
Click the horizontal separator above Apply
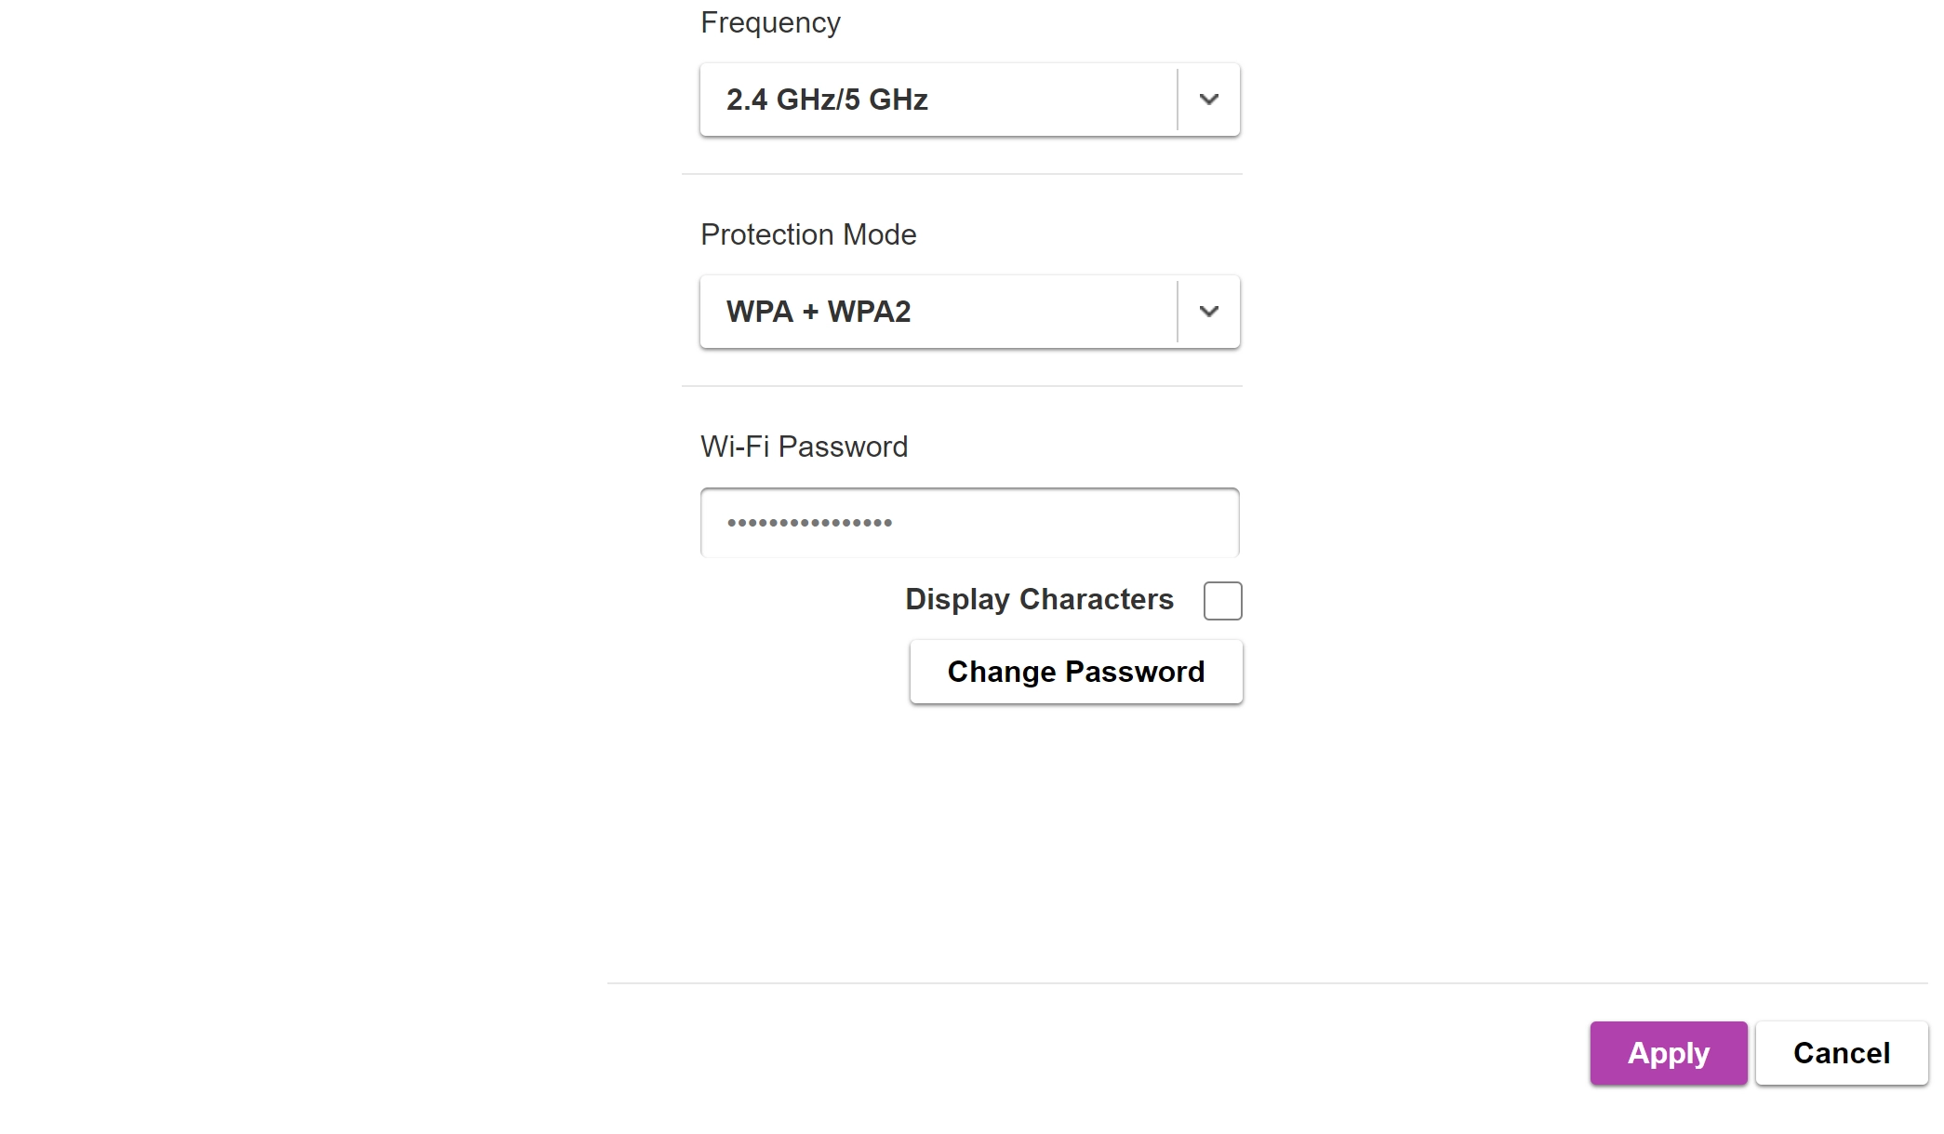(x=1267, y=983)
